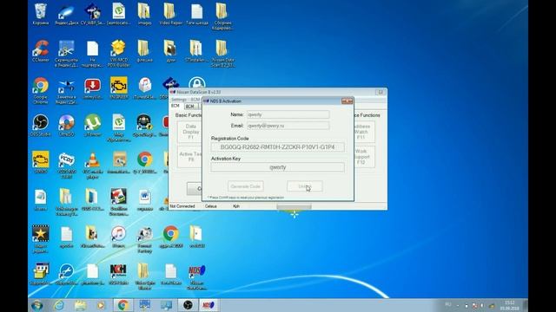Image resolution: width=556 pixels, height=312 pixels.
Task: Switch to Google Chrome on the taskbar
Action: tap(123, 305)
